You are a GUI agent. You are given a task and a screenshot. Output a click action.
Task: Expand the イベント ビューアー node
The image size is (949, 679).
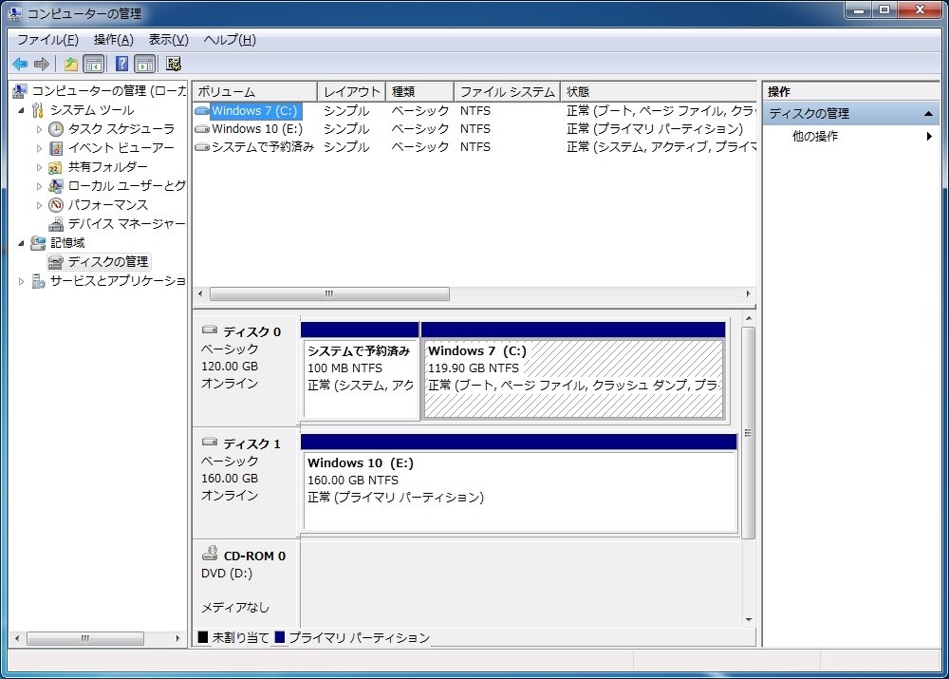point(39,148)
